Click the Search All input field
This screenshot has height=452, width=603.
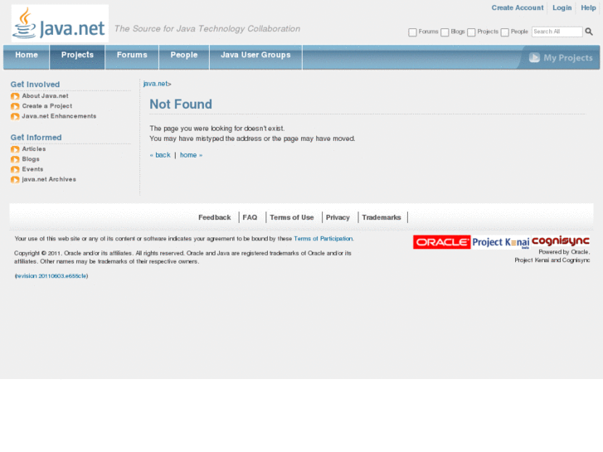tap(557, 32)
